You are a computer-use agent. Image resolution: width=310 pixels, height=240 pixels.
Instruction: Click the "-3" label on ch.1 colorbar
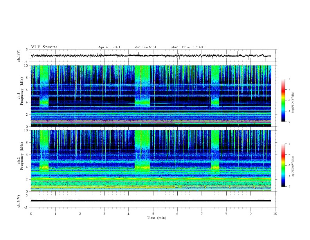coord(288,79)
